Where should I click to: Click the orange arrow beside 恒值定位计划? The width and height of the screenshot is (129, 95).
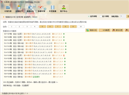point(4,17)
